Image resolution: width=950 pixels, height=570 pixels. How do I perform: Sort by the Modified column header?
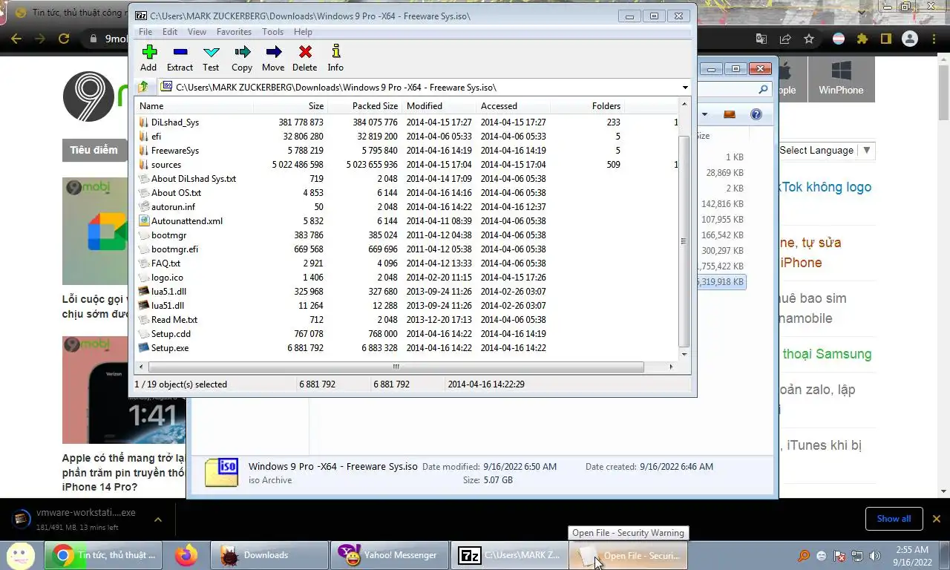pos(439,106)
